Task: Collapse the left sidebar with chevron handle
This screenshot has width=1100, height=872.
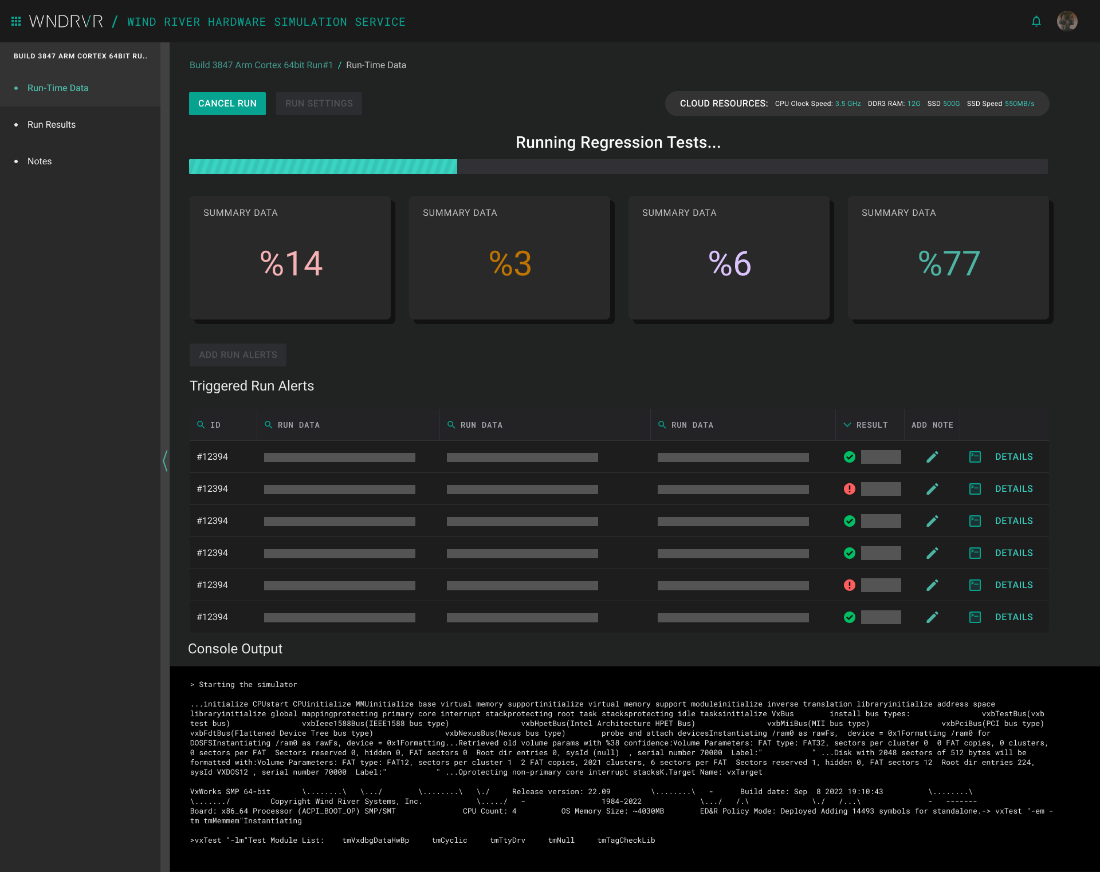Action: (165, 460)
